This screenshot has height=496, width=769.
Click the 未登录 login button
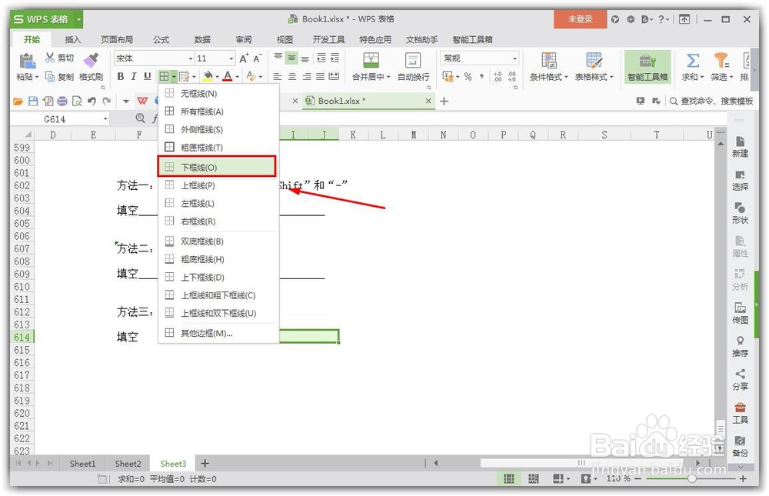pyautogui.click(x=580, y=19)
